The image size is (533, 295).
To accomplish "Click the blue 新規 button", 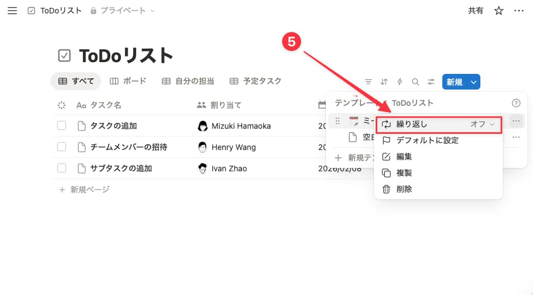I will 455,82.
